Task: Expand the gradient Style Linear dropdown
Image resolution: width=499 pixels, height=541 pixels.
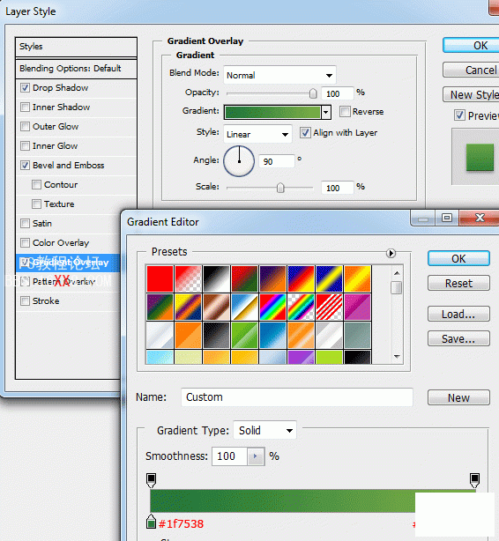Action: (257, 134)
